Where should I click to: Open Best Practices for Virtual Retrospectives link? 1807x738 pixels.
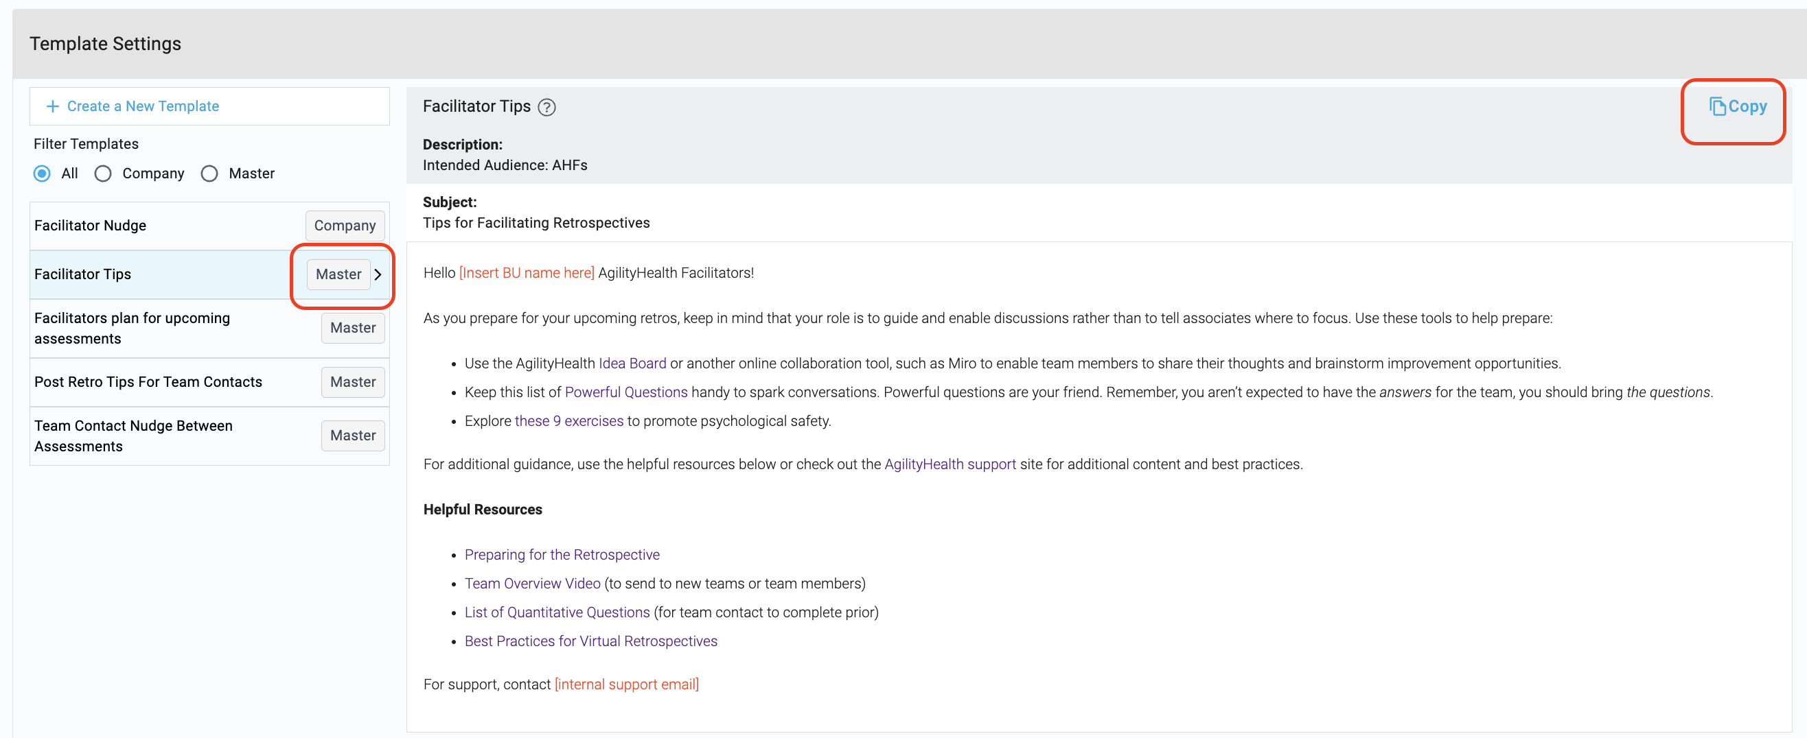(x=590, y=641)
